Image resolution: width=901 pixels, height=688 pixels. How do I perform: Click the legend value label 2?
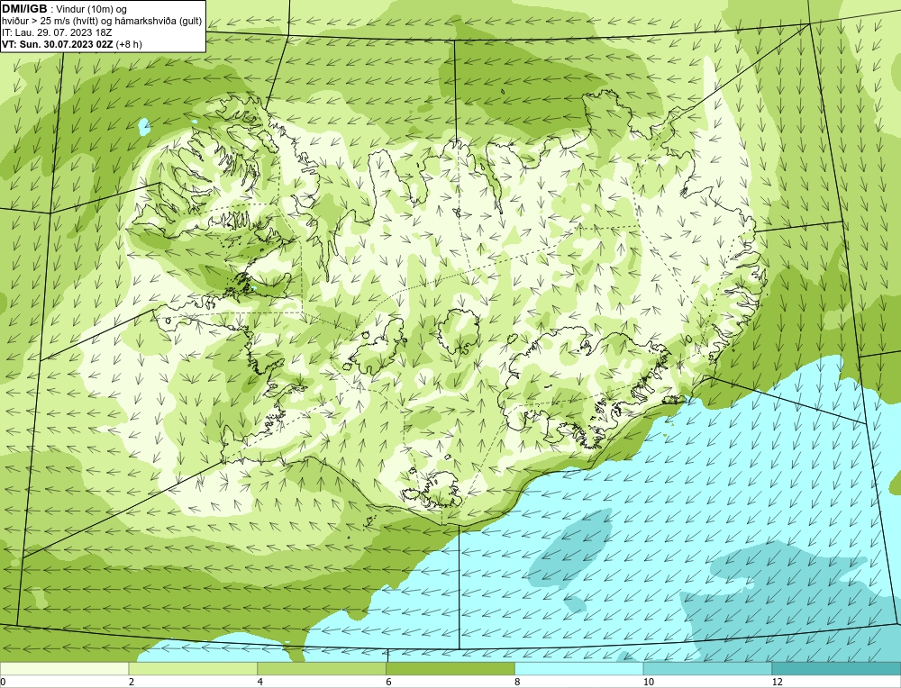(132, 682)
